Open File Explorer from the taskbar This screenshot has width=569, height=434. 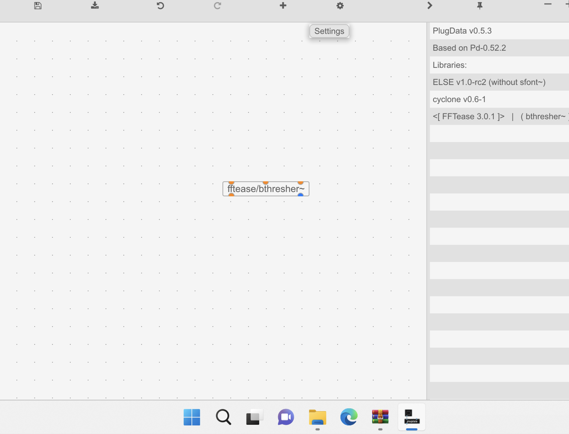(317, 417)
